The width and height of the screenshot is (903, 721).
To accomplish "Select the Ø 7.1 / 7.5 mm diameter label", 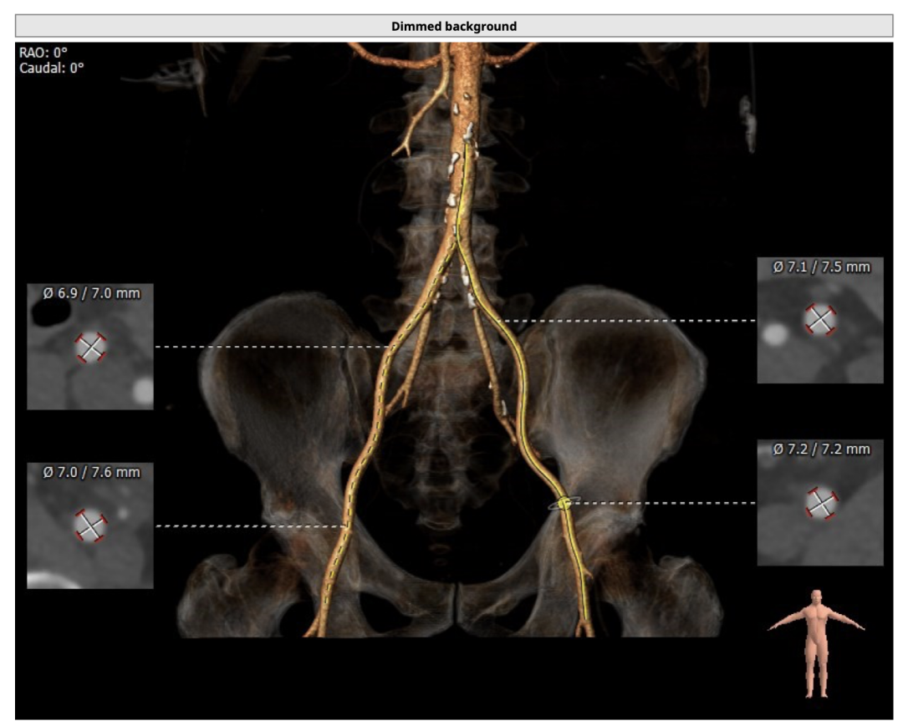I will coord(820,267).
